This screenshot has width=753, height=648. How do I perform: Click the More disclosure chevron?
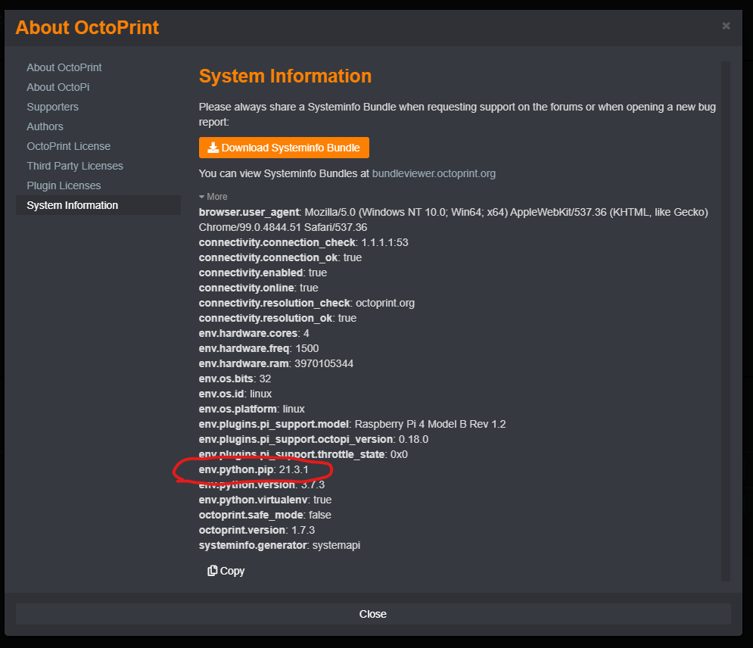(202, 196)
